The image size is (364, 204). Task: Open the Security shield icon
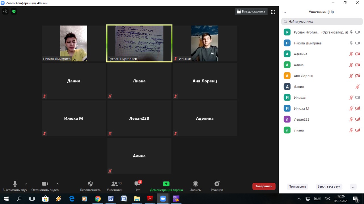click(x=90, y=184)
